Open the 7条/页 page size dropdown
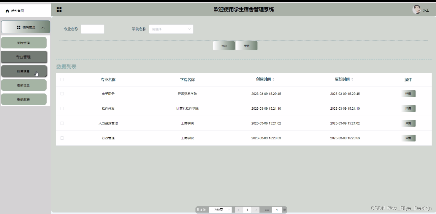436x214 pixels. (x=220, y=210)
